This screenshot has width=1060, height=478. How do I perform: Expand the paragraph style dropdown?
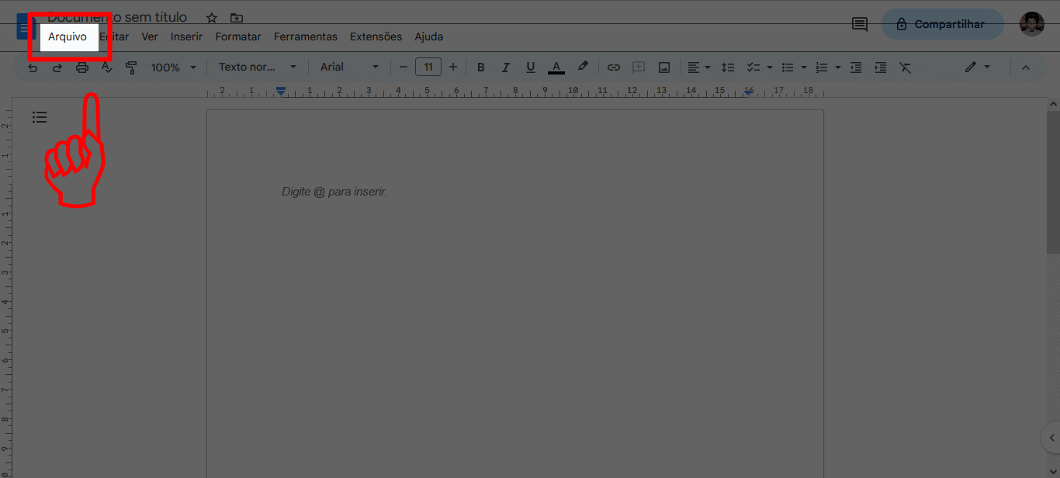point(257,68)
